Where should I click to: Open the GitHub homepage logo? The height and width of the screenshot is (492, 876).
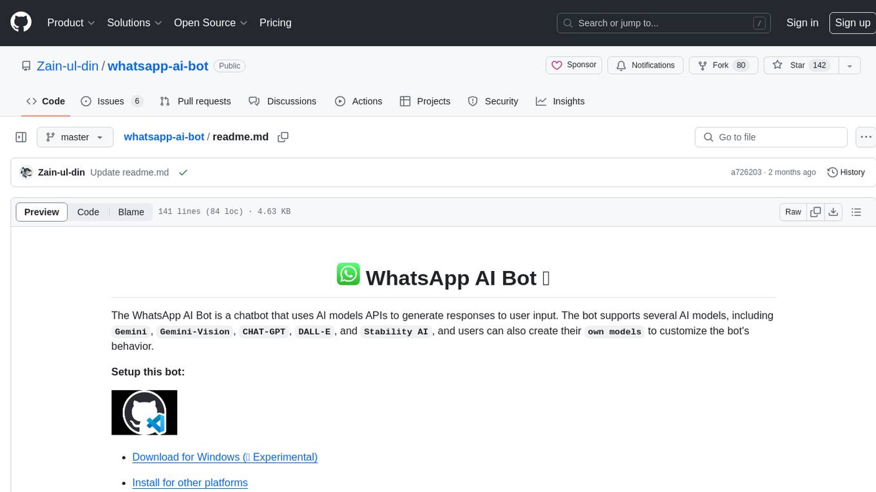pos(21,23)
